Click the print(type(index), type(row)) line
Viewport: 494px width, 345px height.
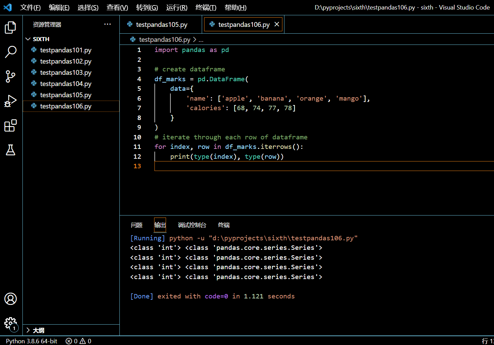pos(227,157)
